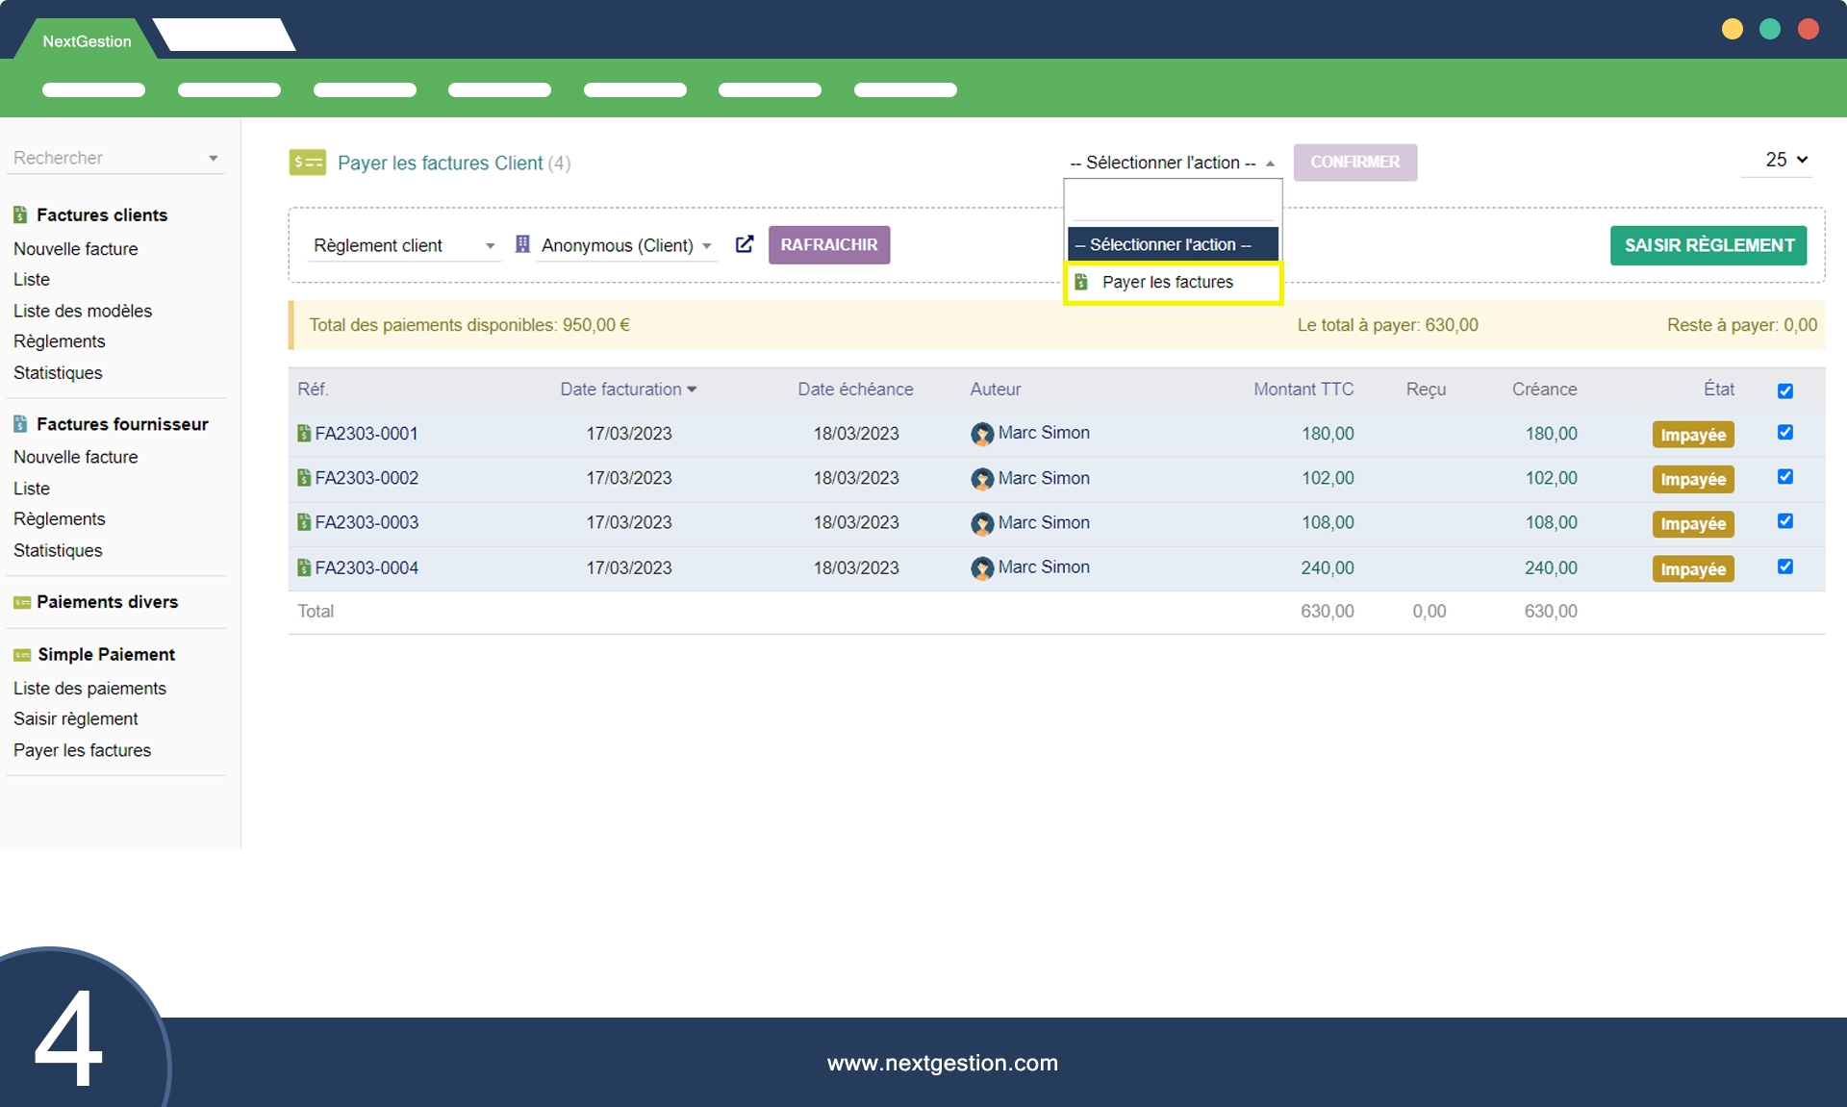The width and height of the screenshot is (1847, 1107).
Task: Click the Factures clients section icon
Action: pos(20,214)
